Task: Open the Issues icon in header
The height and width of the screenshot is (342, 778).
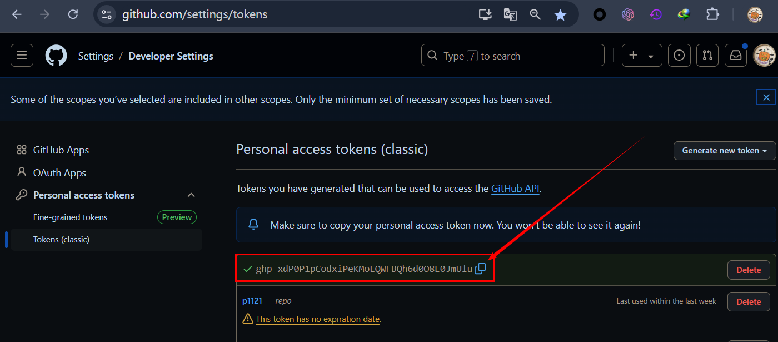Action: click(x=679, y=56)
